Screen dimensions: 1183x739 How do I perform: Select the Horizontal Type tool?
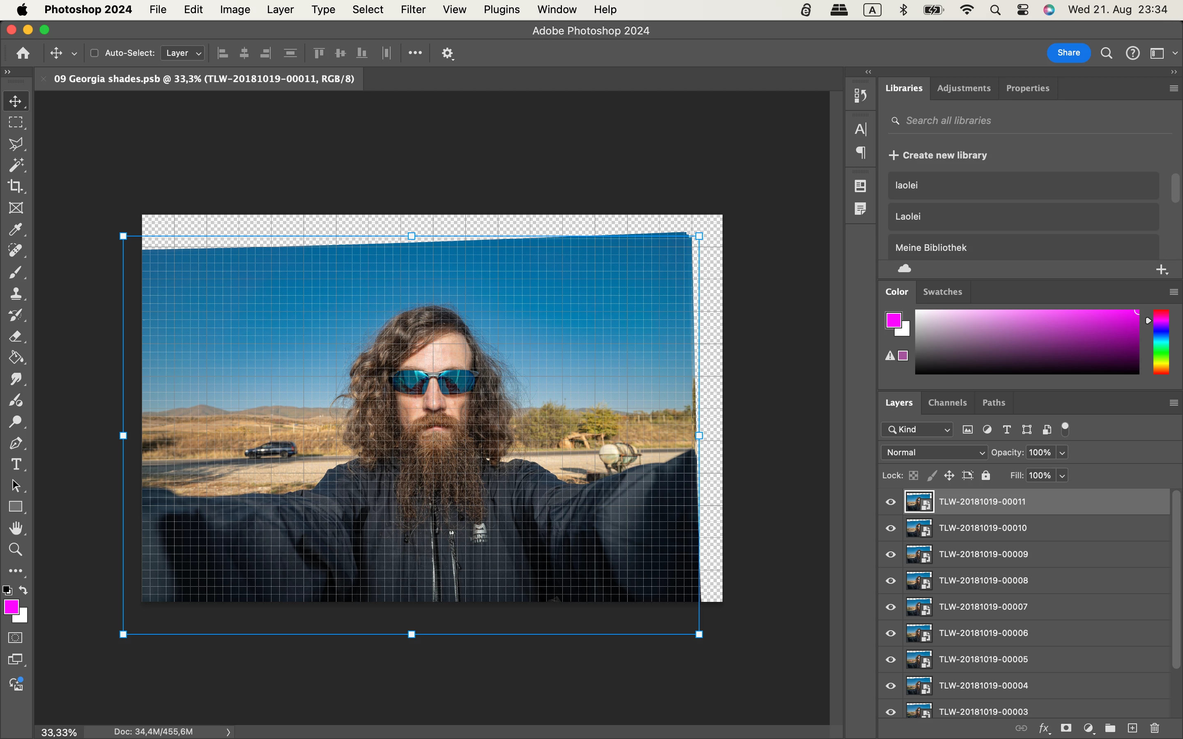coord(16,464)
